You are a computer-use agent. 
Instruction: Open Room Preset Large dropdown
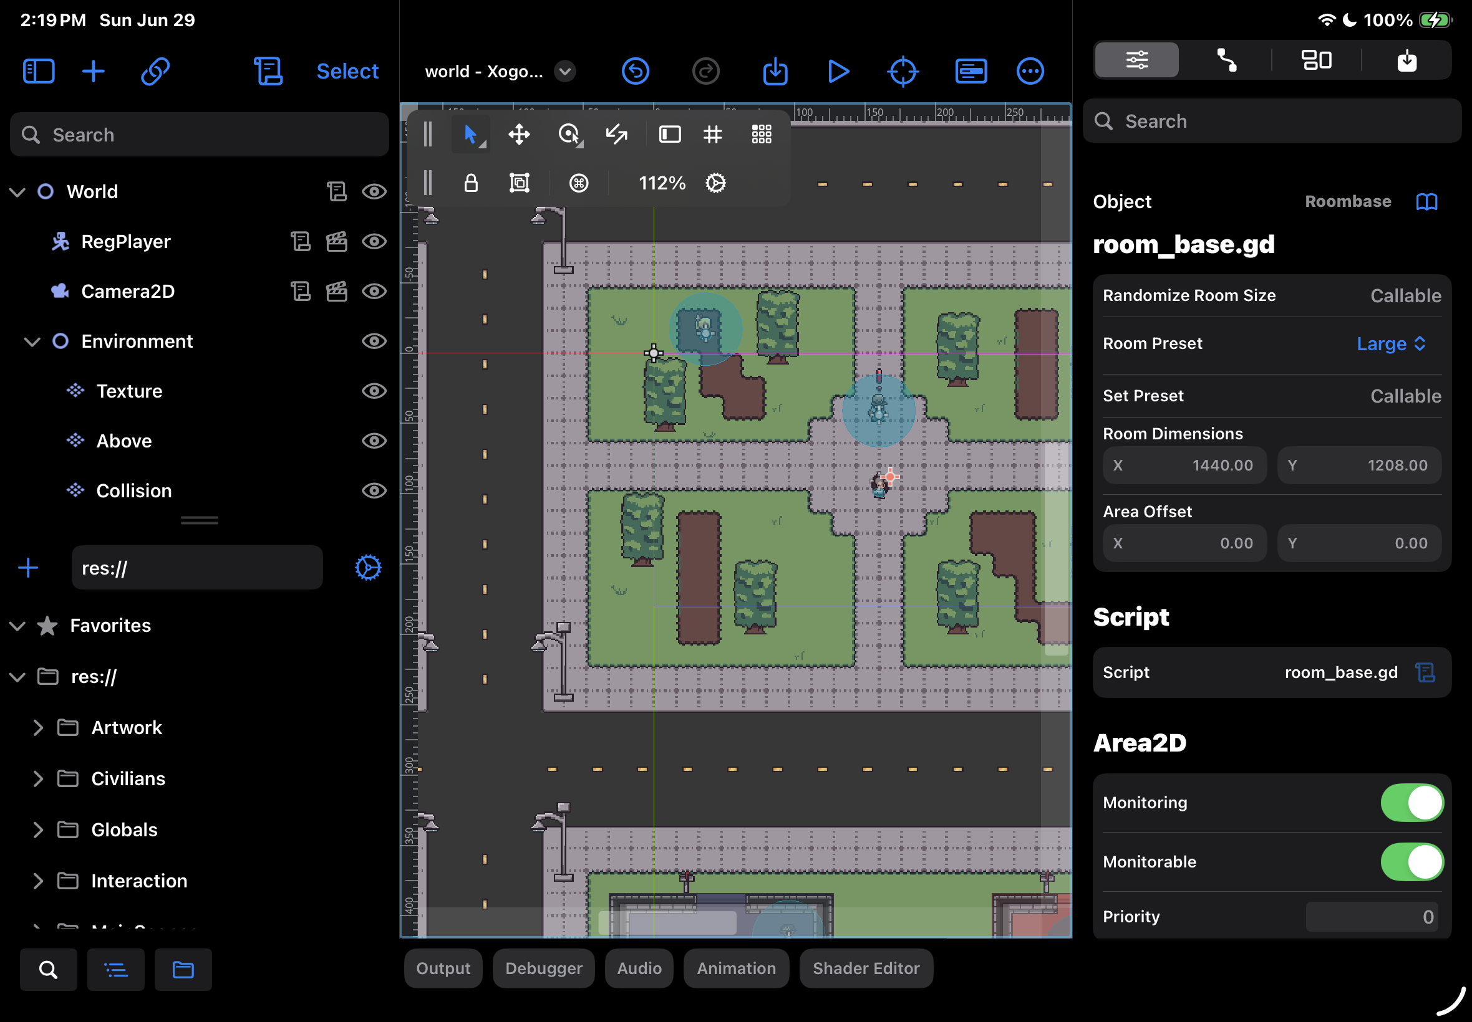(1392, 344)
